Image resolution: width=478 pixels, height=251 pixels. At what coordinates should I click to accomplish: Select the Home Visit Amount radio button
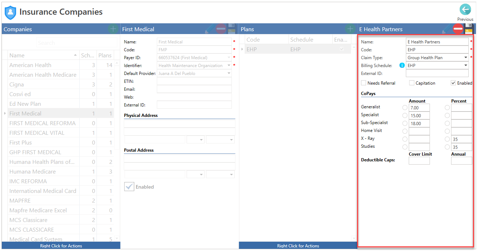point(405,131)
